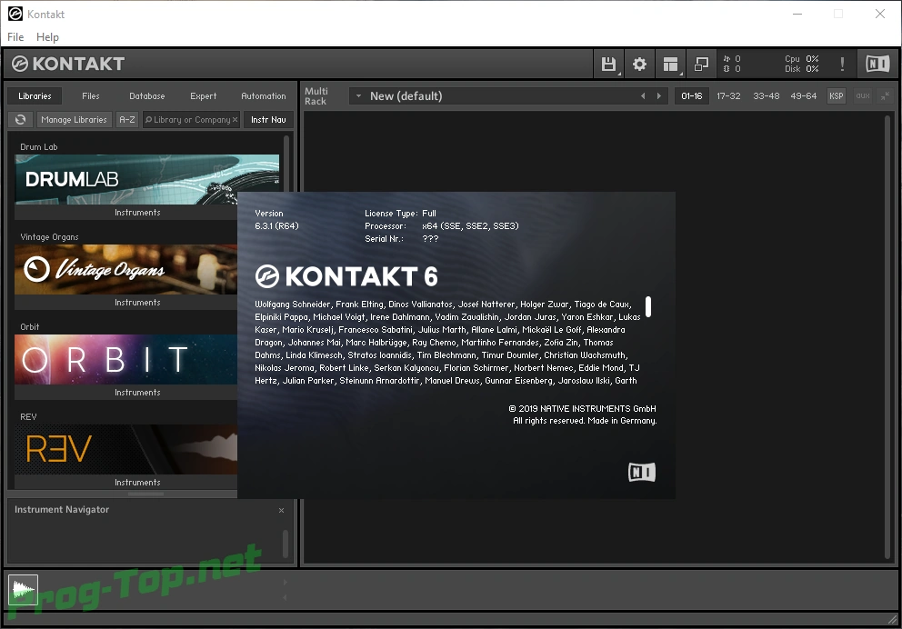The image size is (902, 629).
Task: Select rack page 17-32
Action: 728,96
